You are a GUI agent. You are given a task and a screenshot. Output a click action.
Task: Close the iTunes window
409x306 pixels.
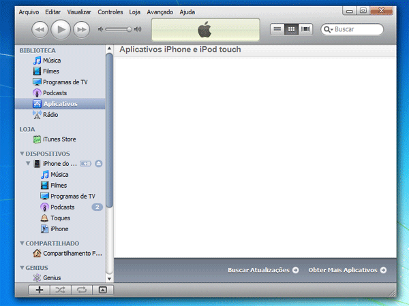click(381, 11)
